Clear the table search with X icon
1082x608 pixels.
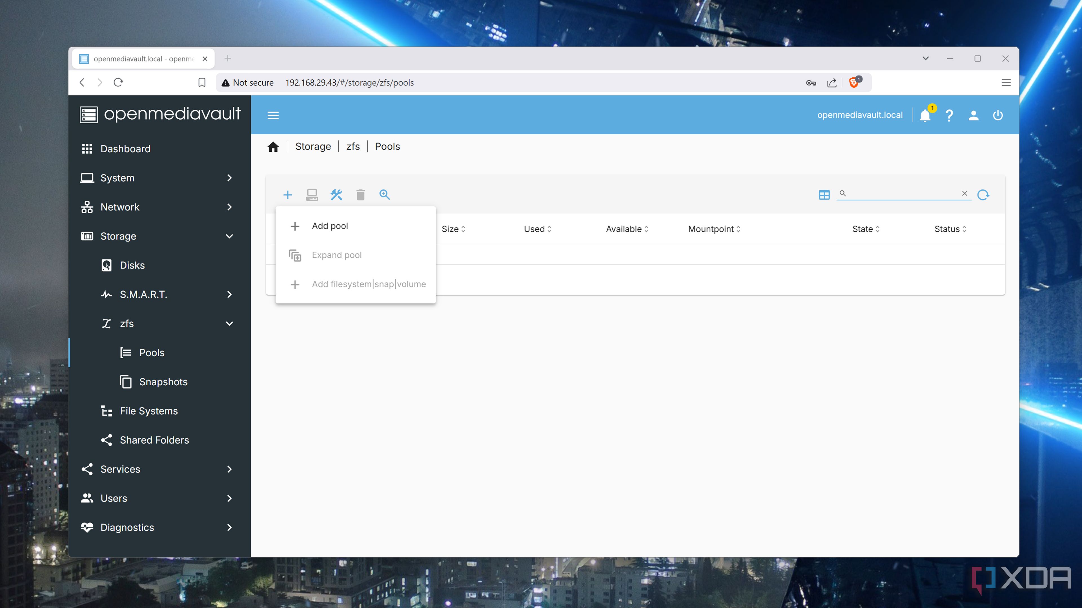coord(965,193)
